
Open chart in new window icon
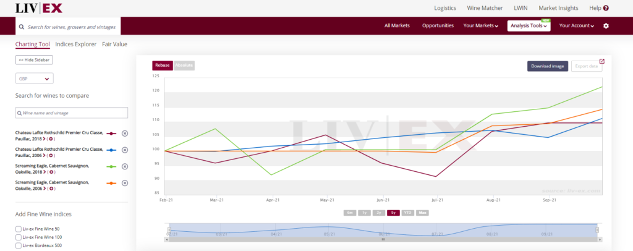point(602,61)
